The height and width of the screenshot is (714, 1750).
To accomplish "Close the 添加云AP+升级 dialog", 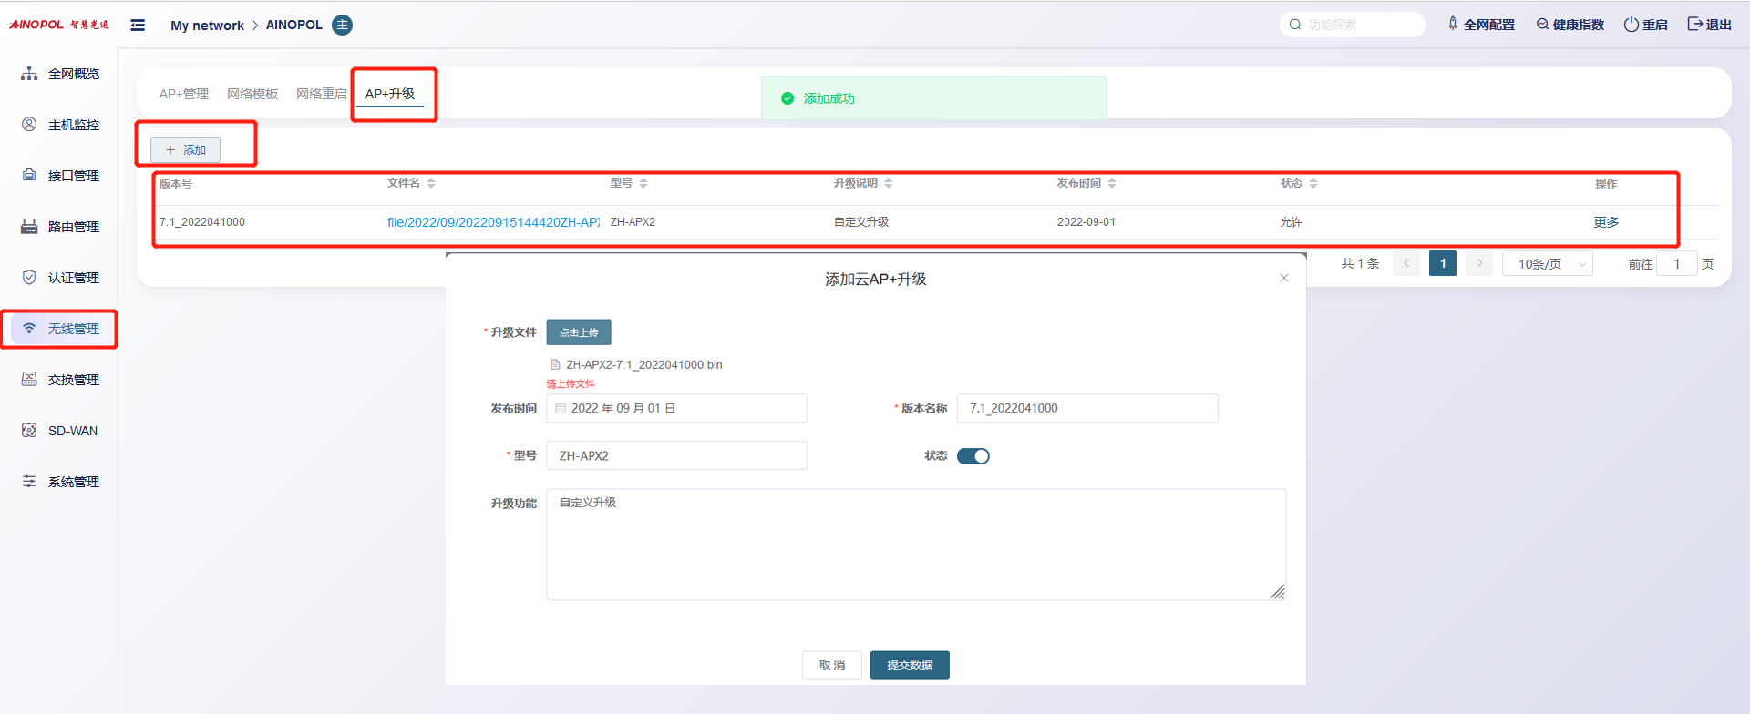I will 1283,278.
